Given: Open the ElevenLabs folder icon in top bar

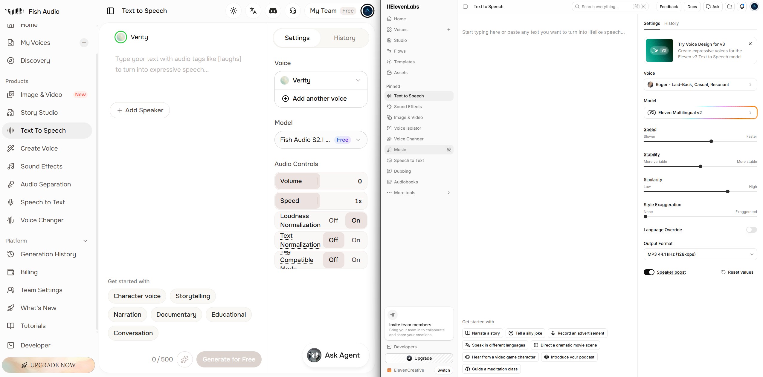Looking at the screenshot, I should [x=730, y=7].
